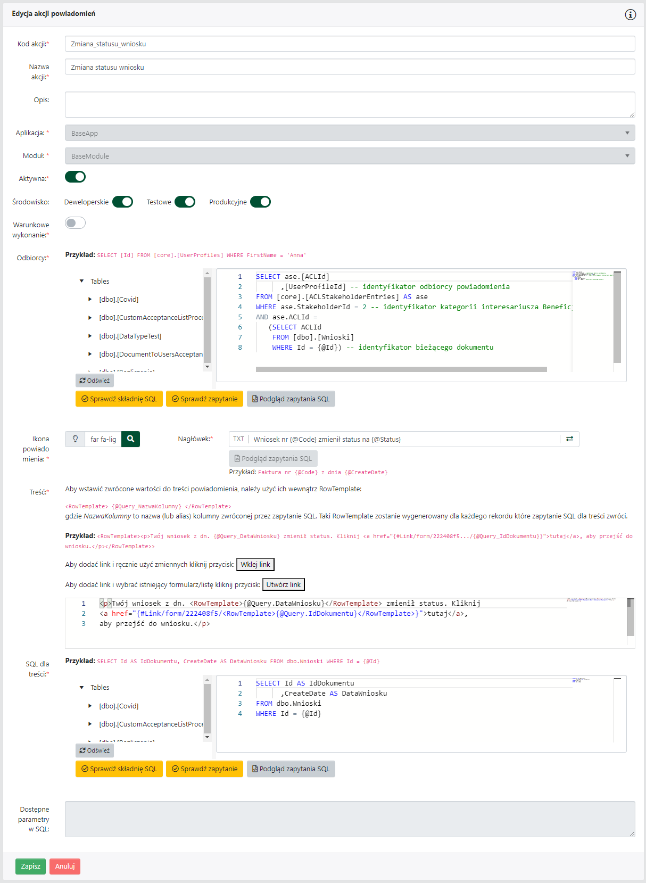Click the TXT mode icon in the Nagłówek field
The width and height of the screenshot is (646, 883).
238,439
